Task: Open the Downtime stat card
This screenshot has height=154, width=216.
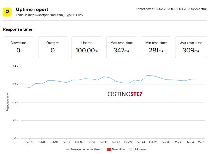Action: click(18, 47)
